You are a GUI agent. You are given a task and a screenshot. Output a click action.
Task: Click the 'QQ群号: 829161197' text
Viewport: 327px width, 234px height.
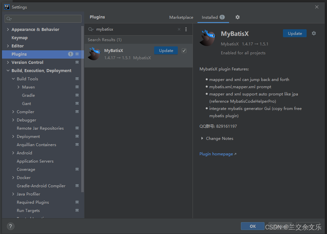point(218,126)
